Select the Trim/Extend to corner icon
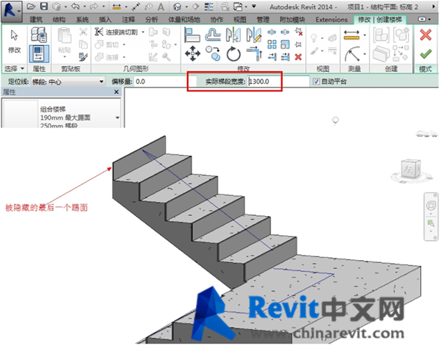Screen dimensions: 442x346 254,54
